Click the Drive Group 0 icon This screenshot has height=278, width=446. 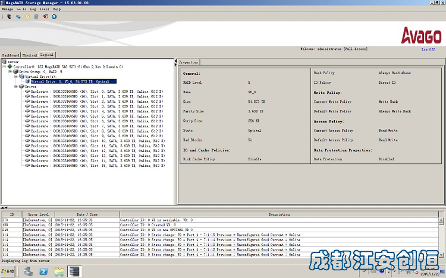(16, 72)
